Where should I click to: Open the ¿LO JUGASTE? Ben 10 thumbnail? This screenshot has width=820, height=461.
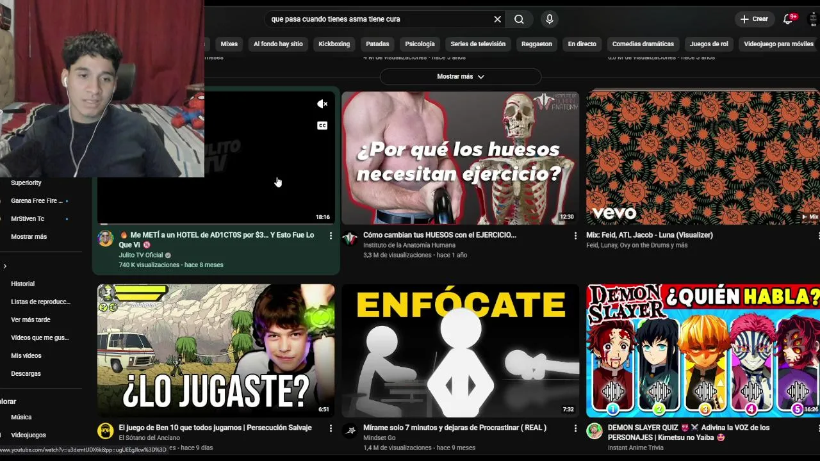click(x=216, y=350)
